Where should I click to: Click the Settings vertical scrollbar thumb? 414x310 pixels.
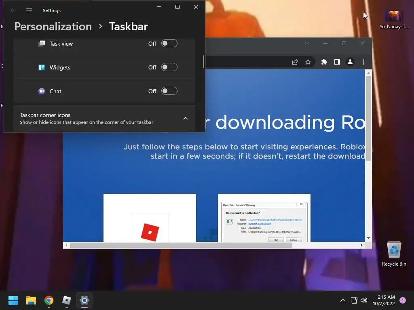[204, 61]
